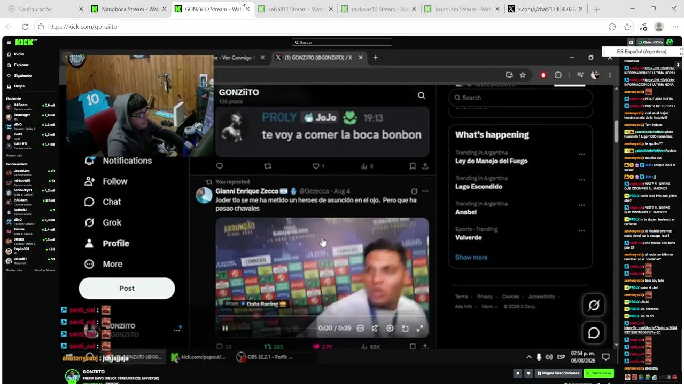Toggle video captions in tweet player
684x384 pixels.
click(360, 329)
